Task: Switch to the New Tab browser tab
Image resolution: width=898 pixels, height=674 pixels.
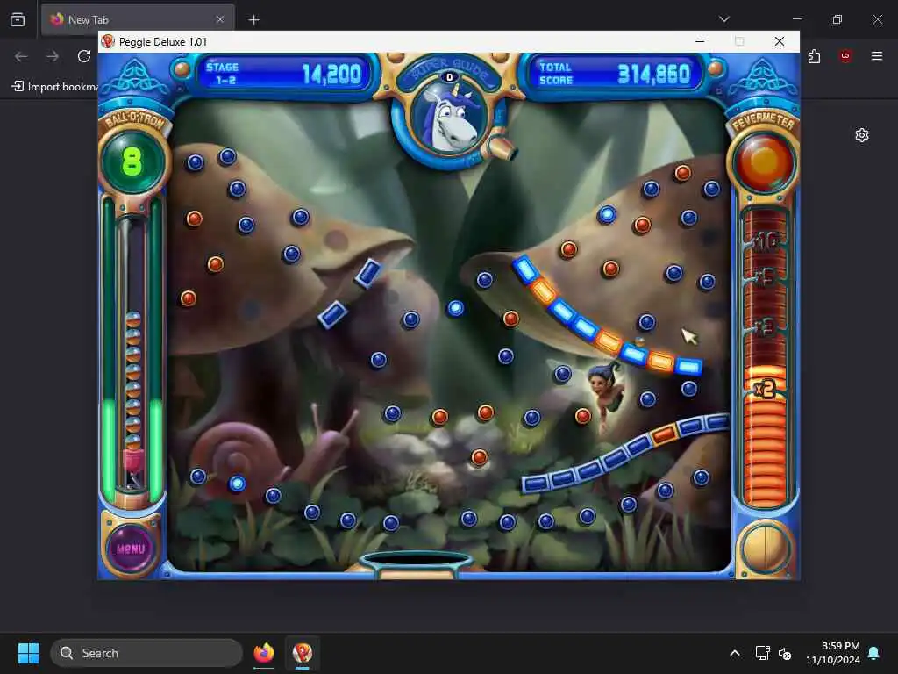Action: coord(138,19)
